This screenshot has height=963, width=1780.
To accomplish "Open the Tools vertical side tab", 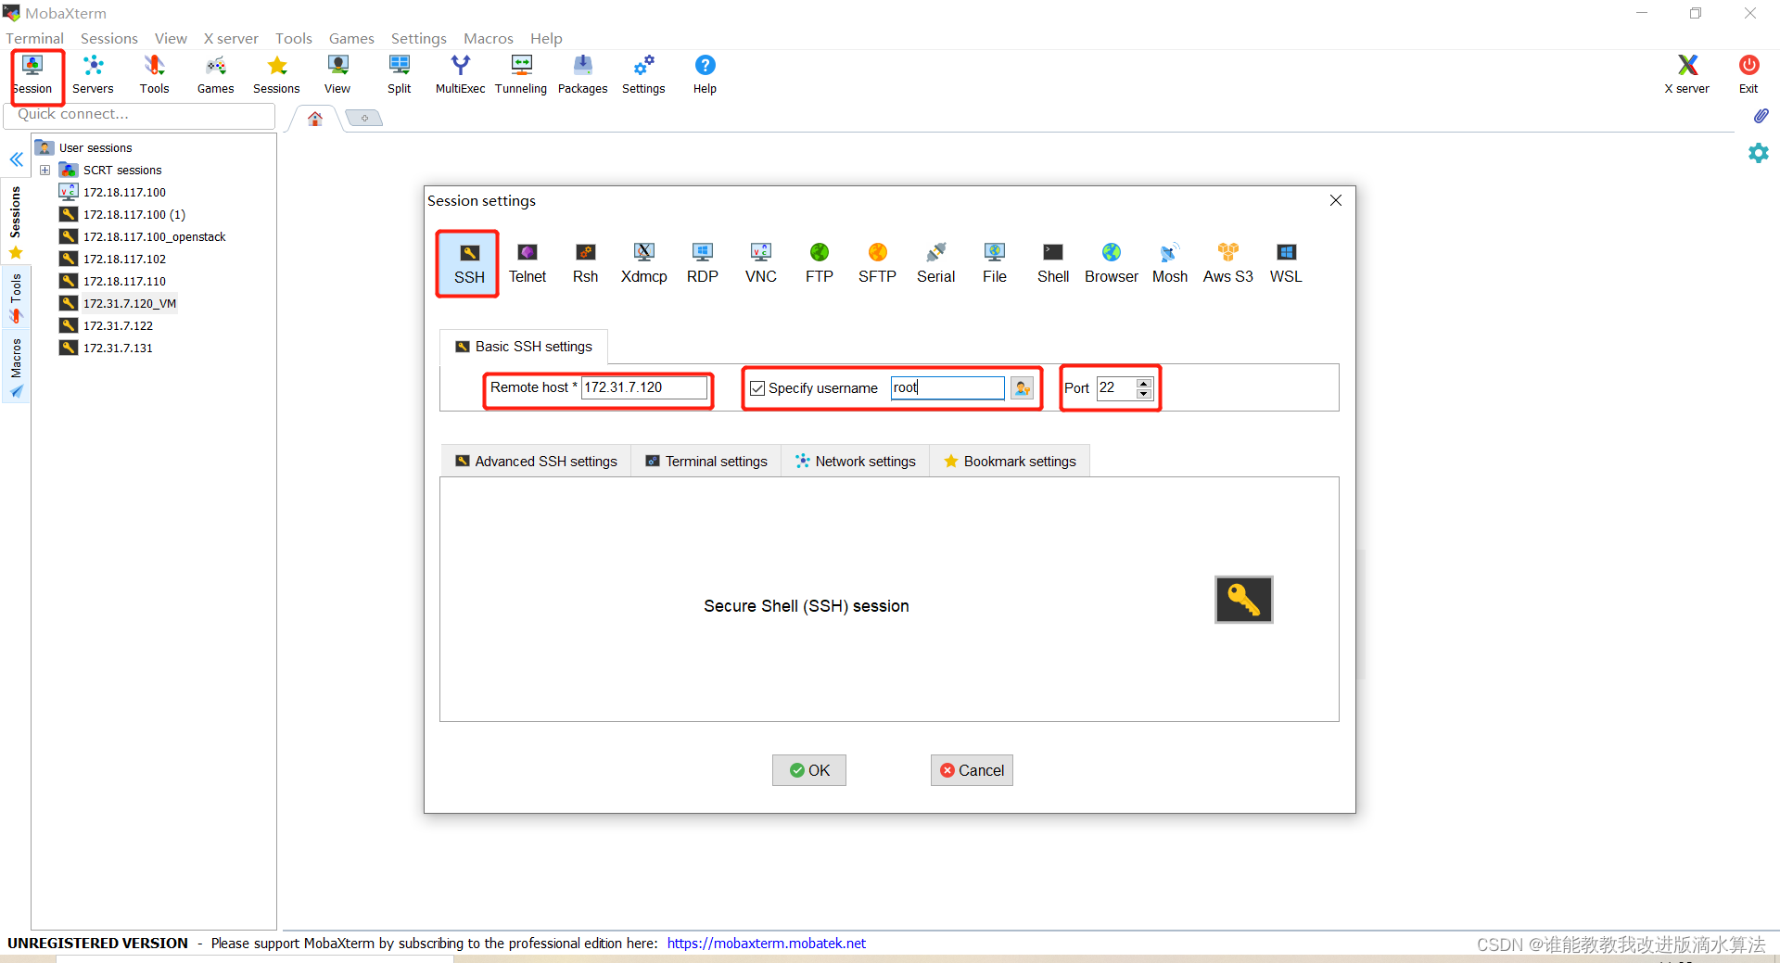I will click(16, 298).
